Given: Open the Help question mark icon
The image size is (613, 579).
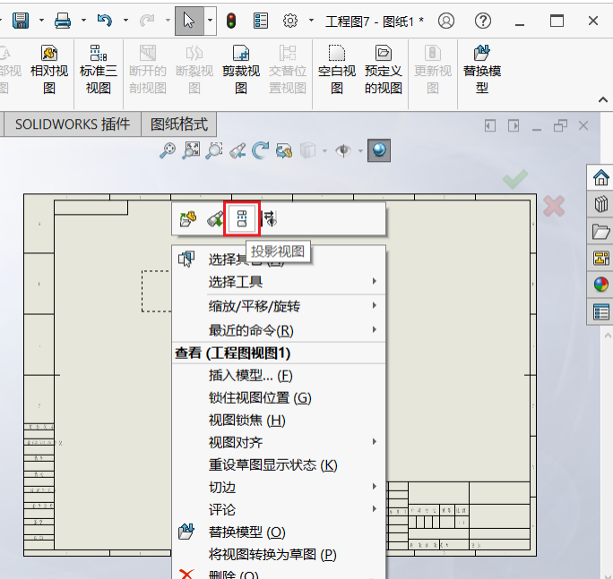Looking at the screenshot, I should (483, 21).
